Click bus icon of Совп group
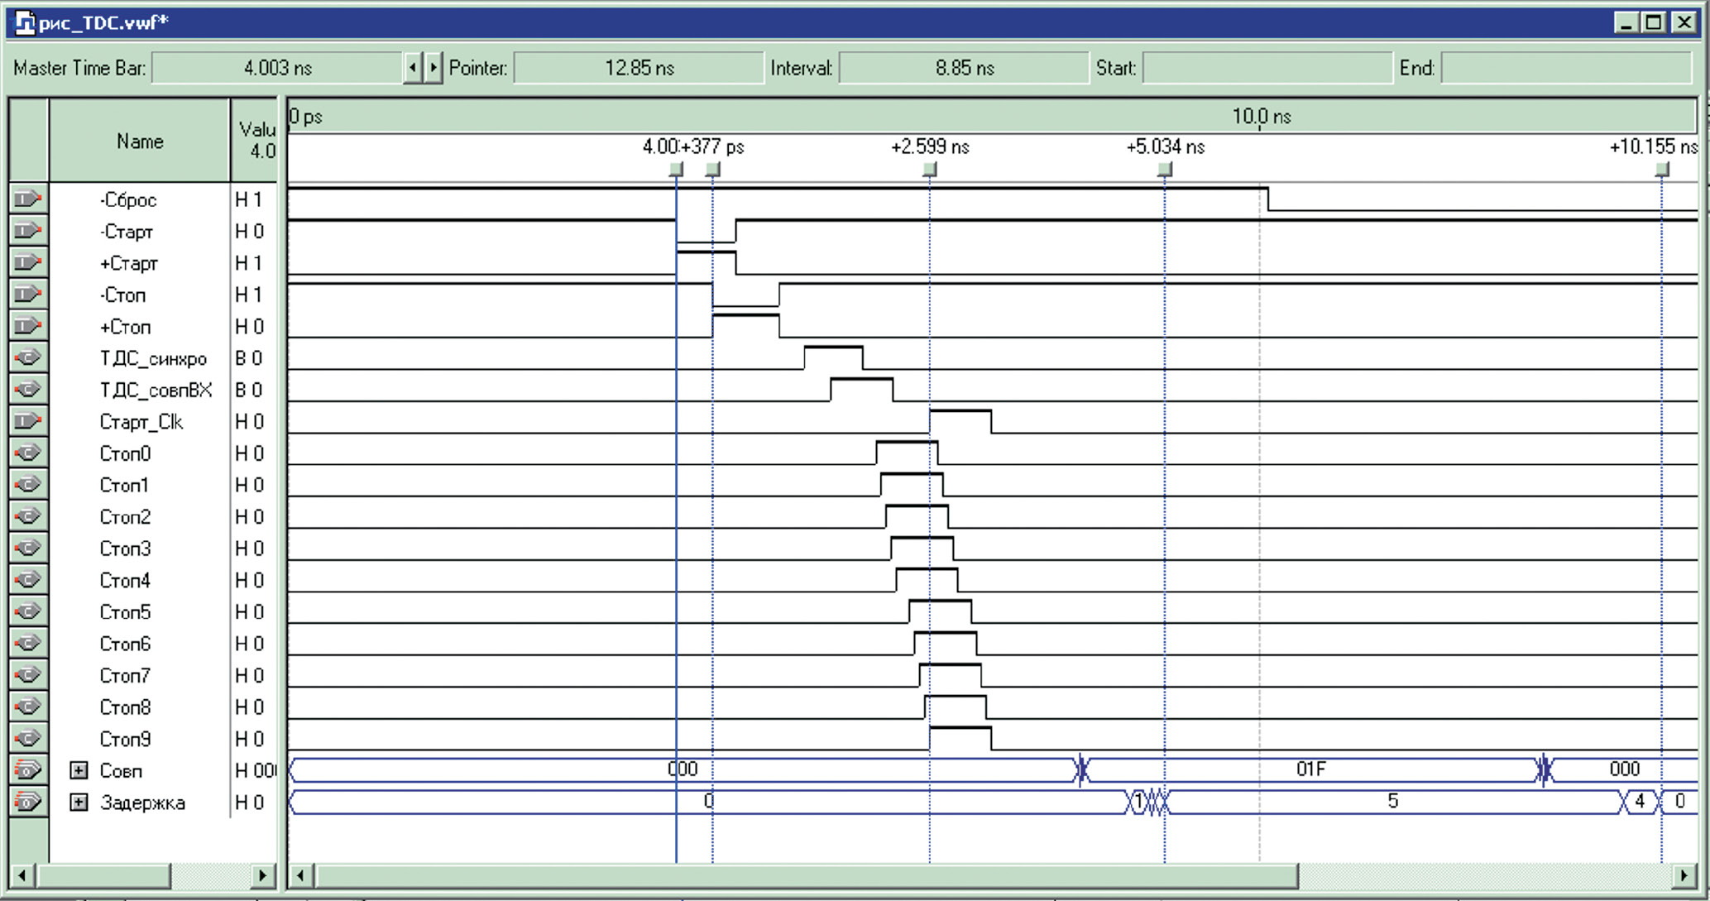1710x901 pixels. (27, 771)
